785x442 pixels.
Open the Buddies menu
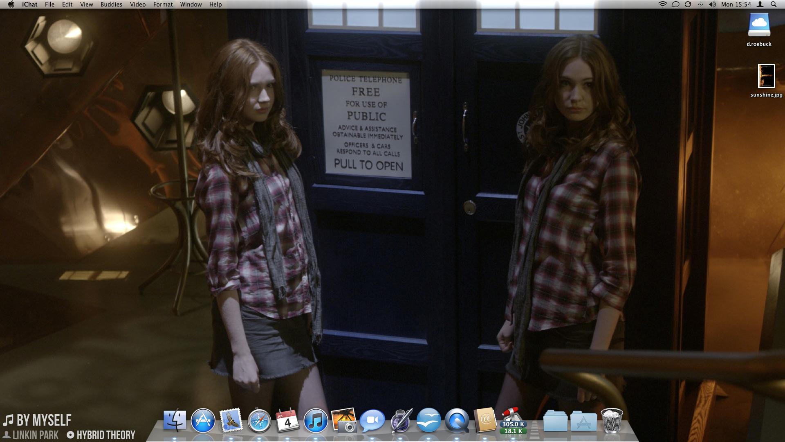111,5
